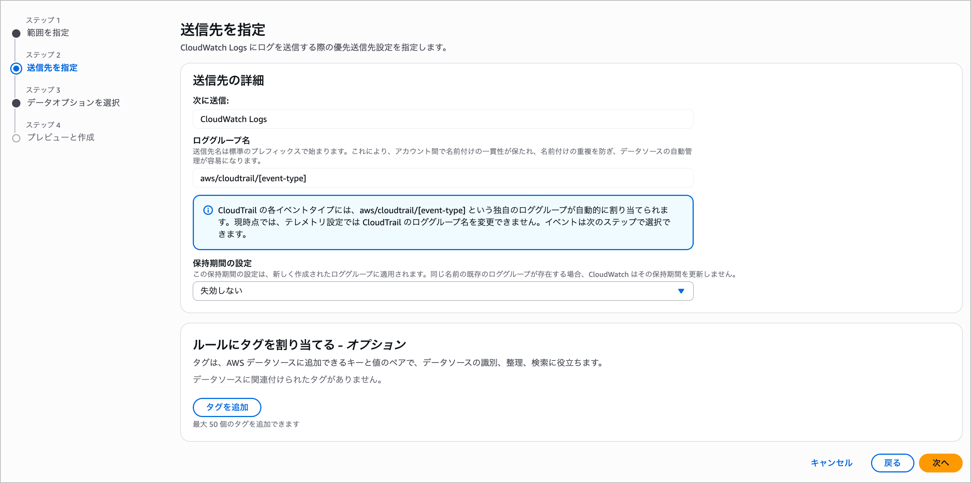This screenshot has height=483, width=971.
Task: Click the Step 2 active circle indicator
Action: 16,69
